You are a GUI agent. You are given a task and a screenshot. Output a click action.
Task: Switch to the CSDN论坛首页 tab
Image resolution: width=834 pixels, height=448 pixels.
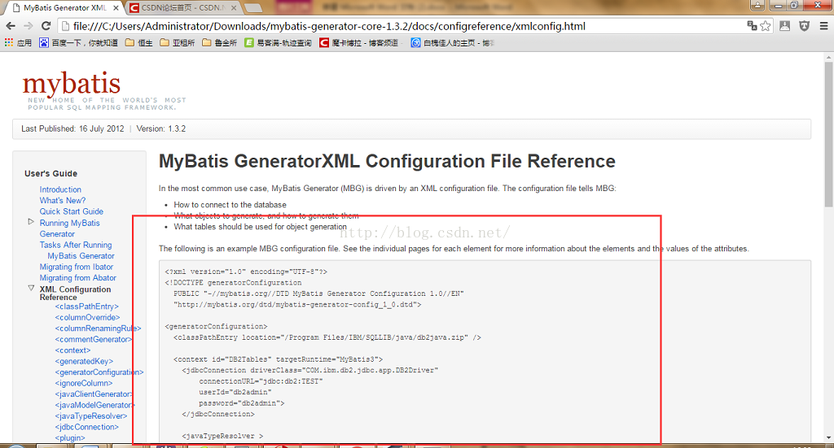pos(183,8)
